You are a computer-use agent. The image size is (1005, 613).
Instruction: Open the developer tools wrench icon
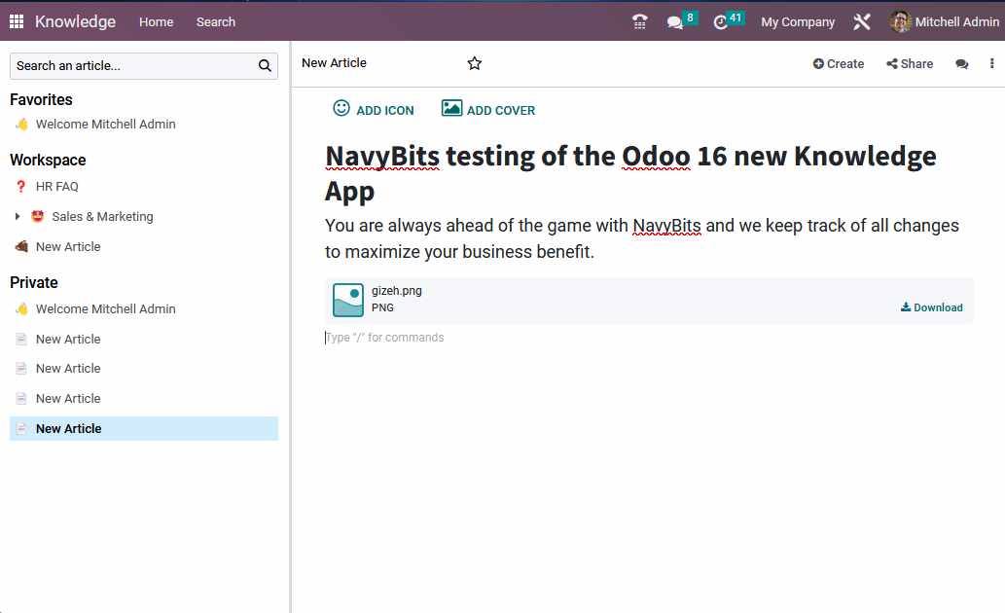[861, 21]
